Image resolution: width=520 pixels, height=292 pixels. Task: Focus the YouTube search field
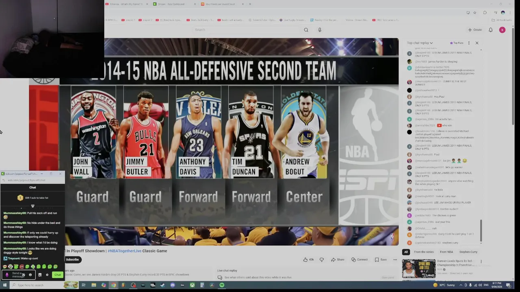coord(246,30)
